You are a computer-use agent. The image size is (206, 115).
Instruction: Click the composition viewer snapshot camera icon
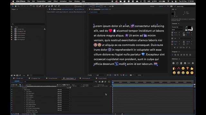pyautogui.click(x=131, y=75)
